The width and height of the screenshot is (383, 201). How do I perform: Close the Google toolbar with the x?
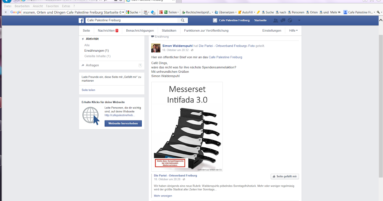click(x=5, y=12)
